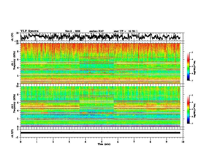Click time axis tick label "2"

pyautogui.click(x=53, y=142)
